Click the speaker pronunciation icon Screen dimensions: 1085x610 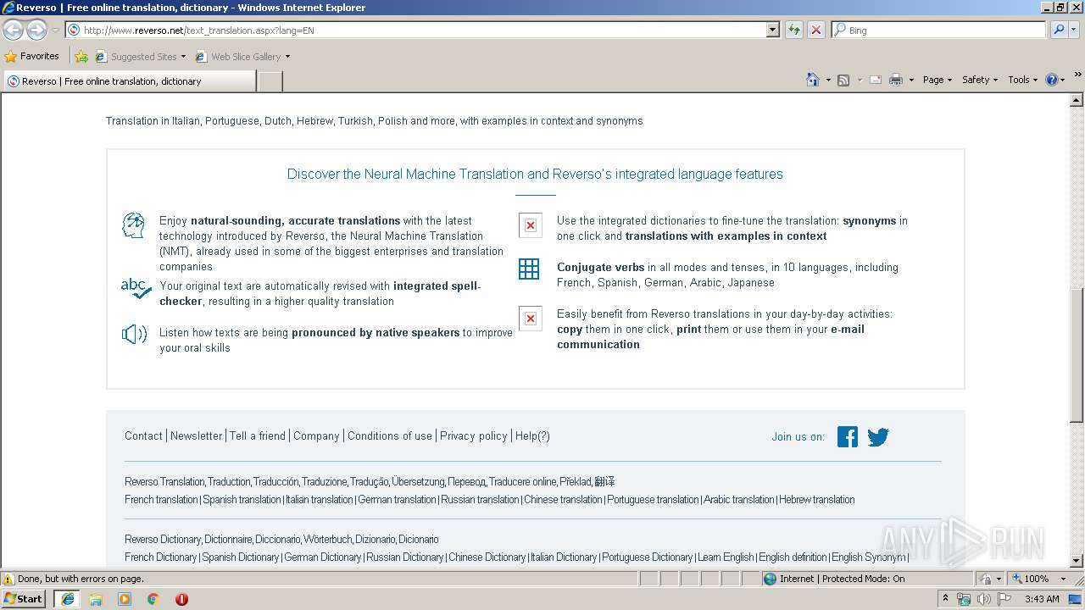click(x=134, y=334)
